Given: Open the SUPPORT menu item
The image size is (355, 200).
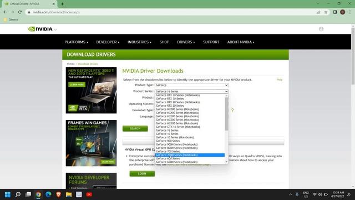Looking at the screenshot, I should tap(211, 42).
